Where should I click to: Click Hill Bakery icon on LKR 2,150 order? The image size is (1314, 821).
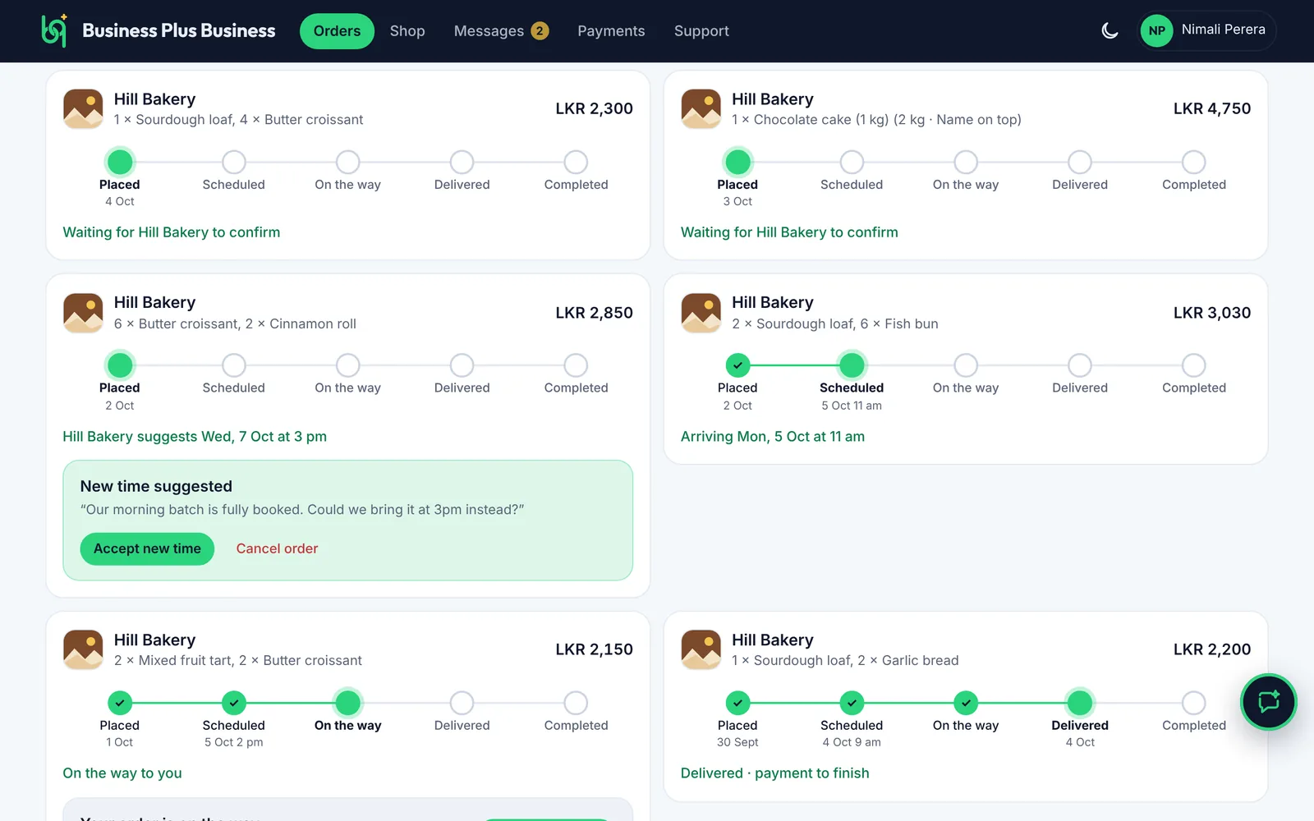(x=83, y=649)
